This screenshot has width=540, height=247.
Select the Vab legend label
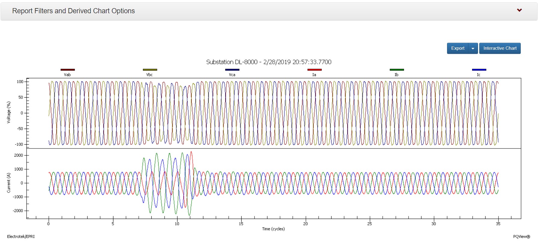click(67, 75)
